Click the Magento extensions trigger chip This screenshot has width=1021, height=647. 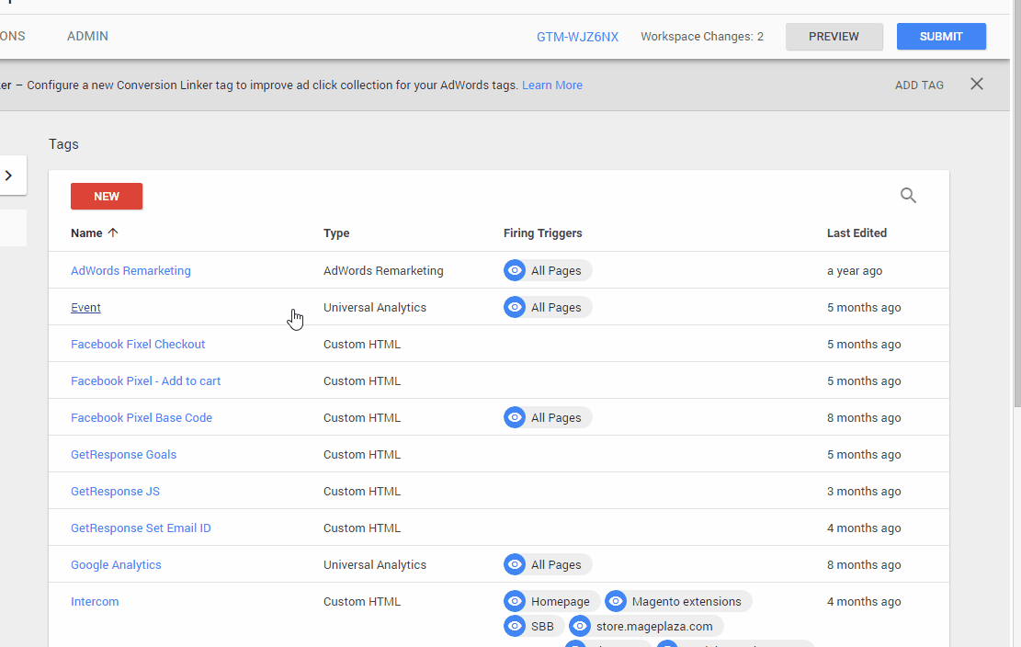point(678,601)
